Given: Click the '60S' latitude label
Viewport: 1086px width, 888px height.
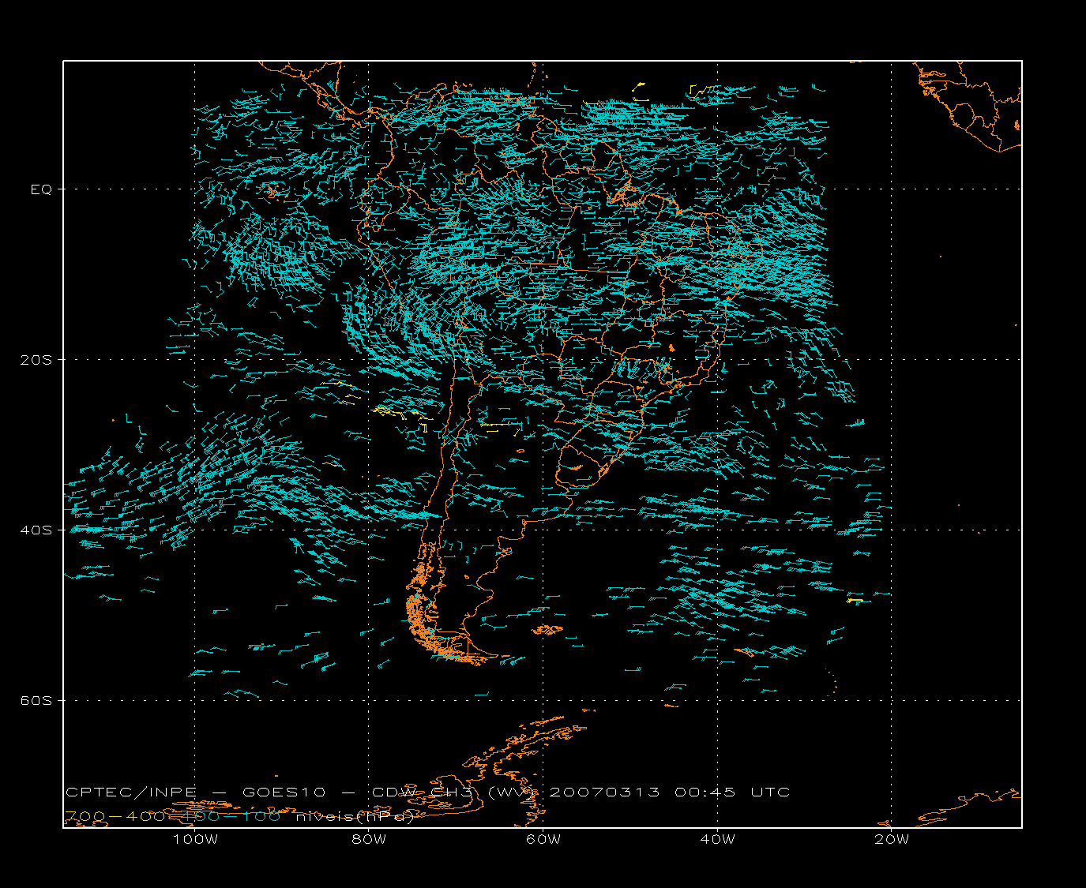Looking at the screenshot, I should tap(37, 701).
